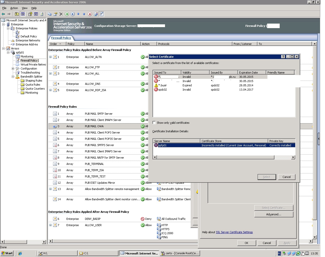This screenshot has height=257, width=325.
Task: Click the Deny icon on DENY_BADIP rule
Action: 143,219
